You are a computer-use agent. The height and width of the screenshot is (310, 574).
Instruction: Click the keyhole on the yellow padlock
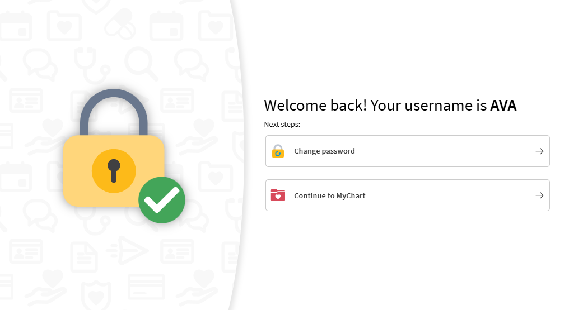tap(114, 170)
